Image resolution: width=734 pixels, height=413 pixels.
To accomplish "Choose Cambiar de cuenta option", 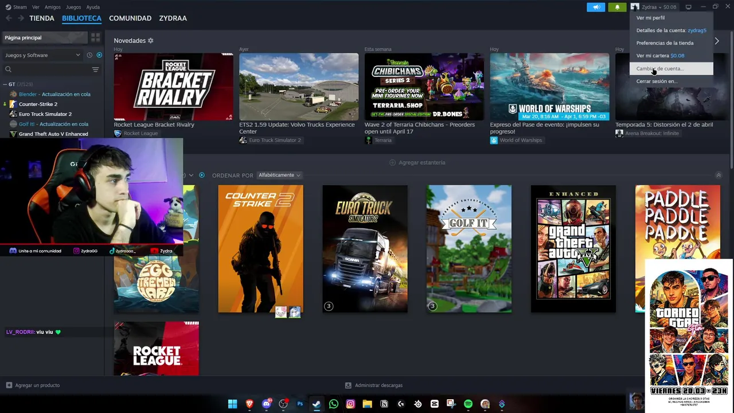I will pos(671,68).
